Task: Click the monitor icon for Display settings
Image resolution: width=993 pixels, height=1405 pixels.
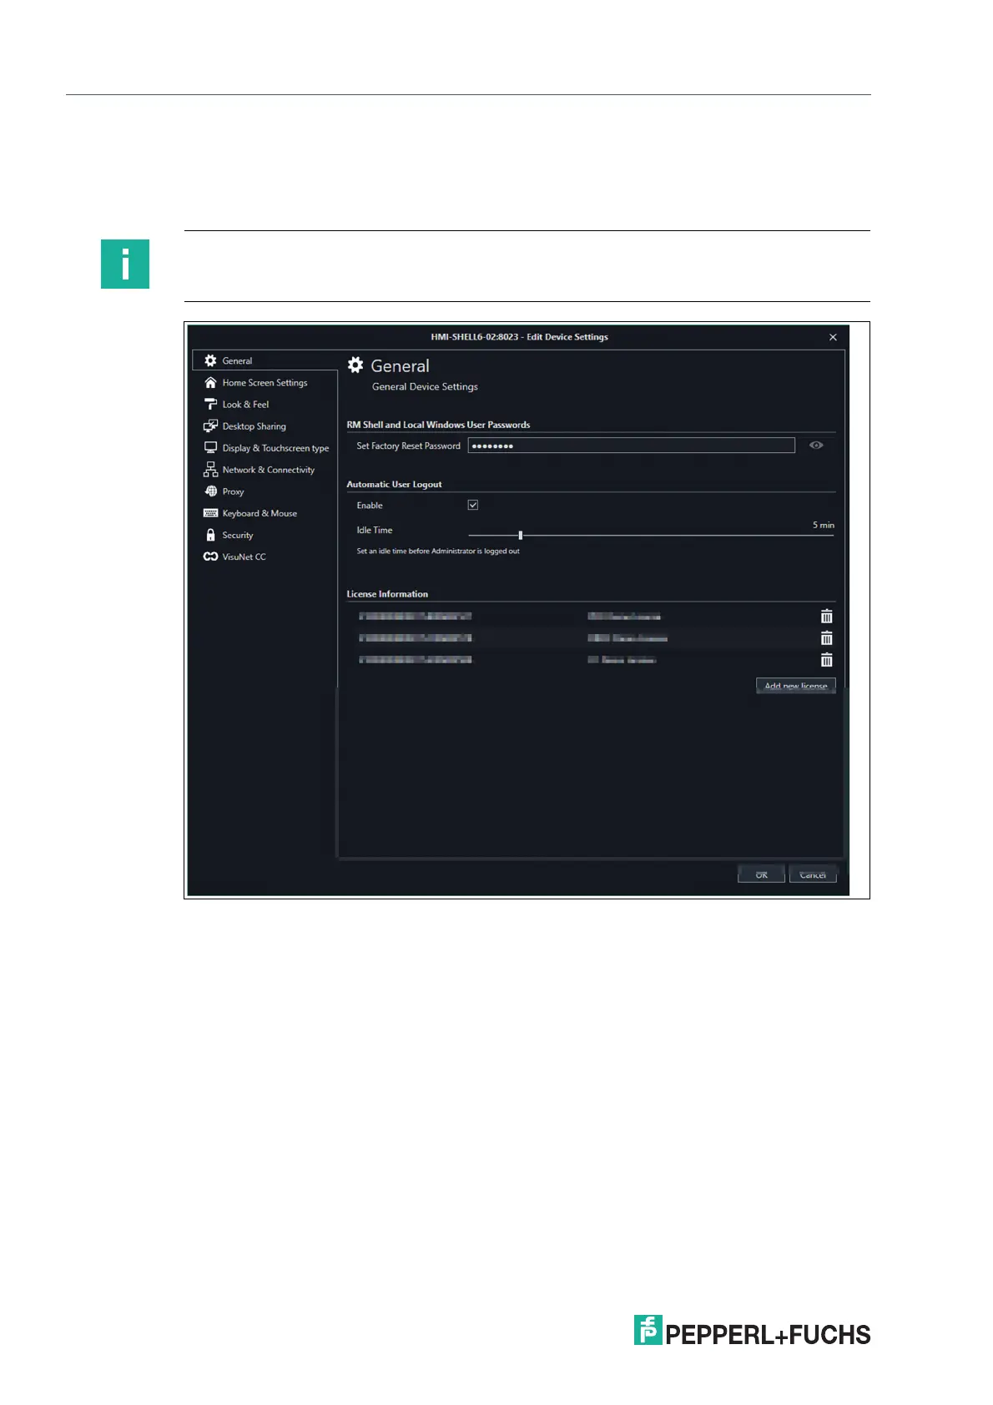Action: pos(210,447)
